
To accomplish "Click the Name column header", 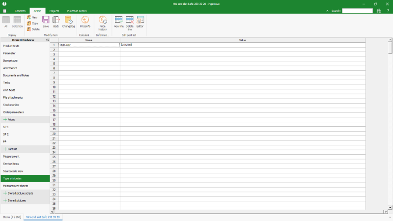I will click(x=89, y=40).
